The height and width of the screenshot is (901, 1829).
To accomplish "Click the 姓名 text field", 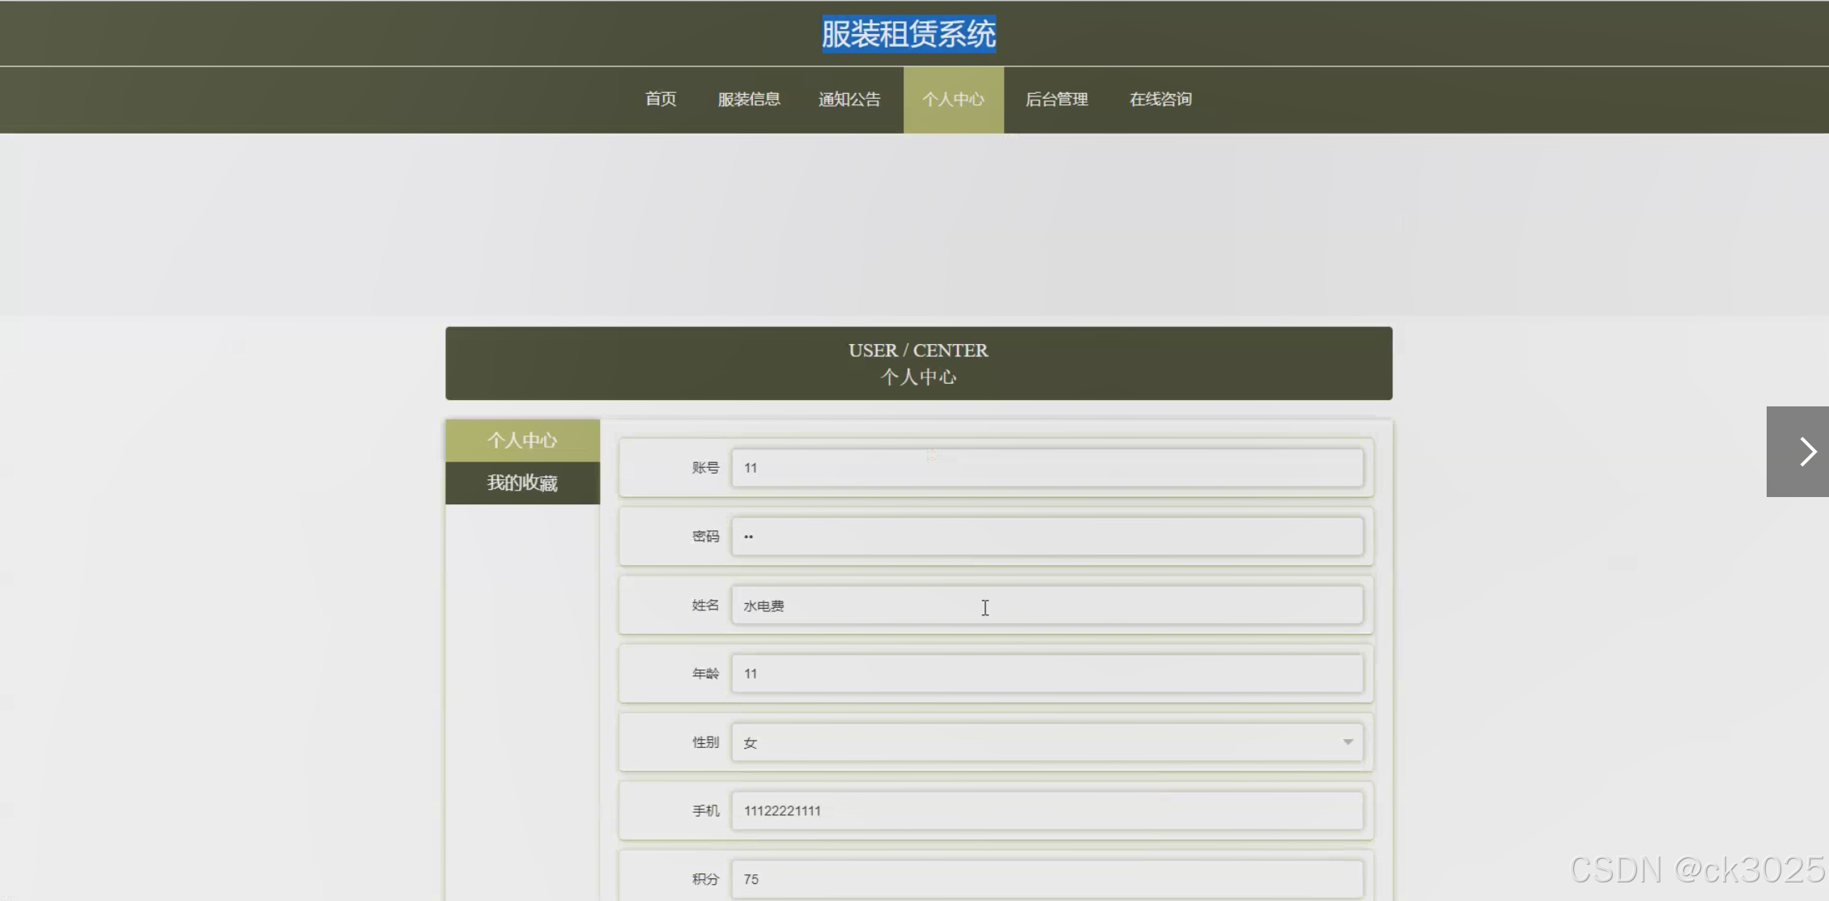I will click(x=1046, y=606).
